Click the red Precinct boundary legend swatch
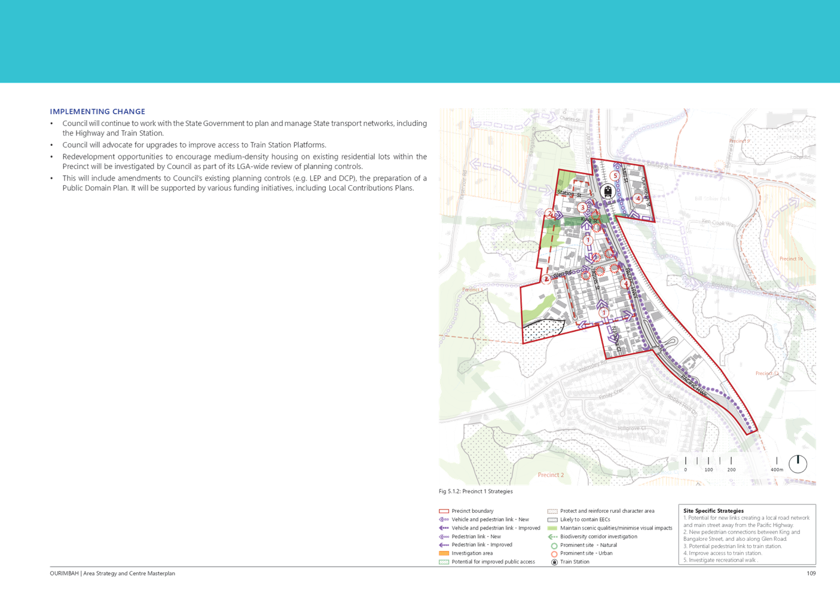 click(x=443, y=512)
